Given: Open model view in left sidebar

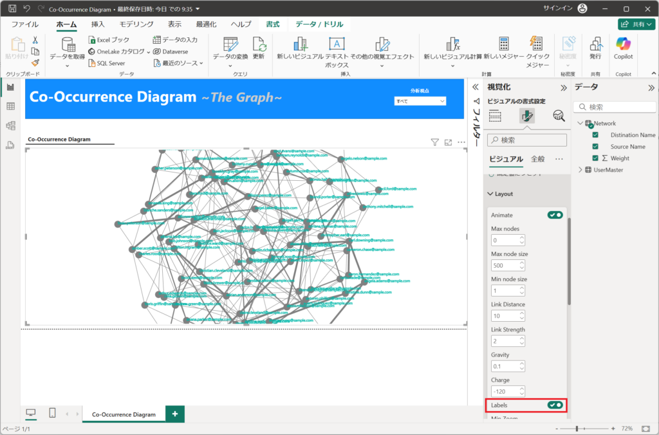Looking at the screenshot, I should coord(10,125).
